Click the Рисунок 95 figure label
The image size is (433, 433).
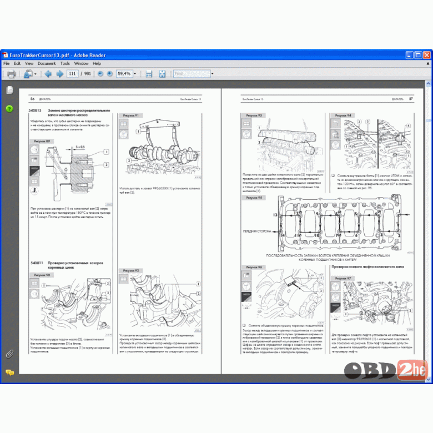click(x=254, y=198)
